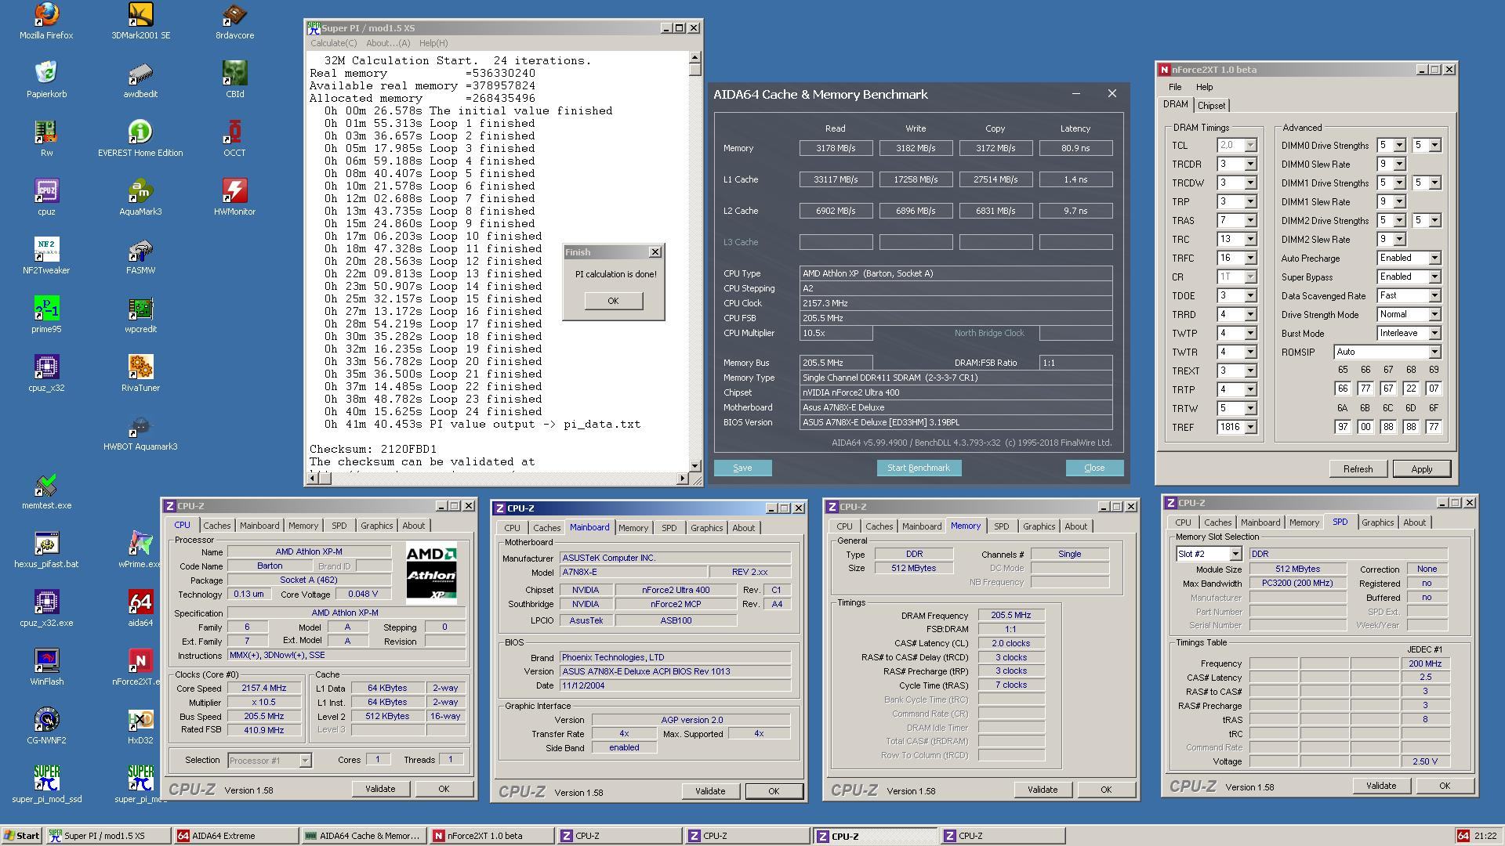Click the ROMSIP register field showing 97

click(1343, 427)
